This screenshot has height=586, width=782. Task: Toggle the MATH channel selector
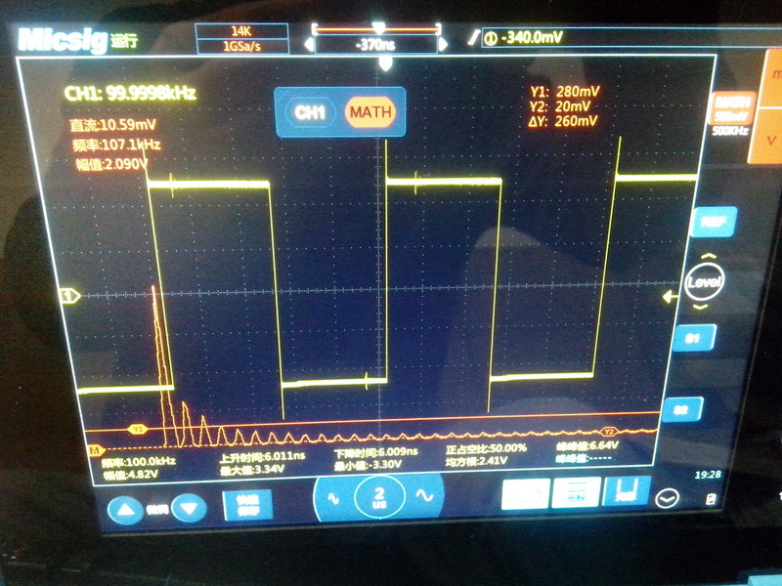pyautogui.click(x=370, y=112)
